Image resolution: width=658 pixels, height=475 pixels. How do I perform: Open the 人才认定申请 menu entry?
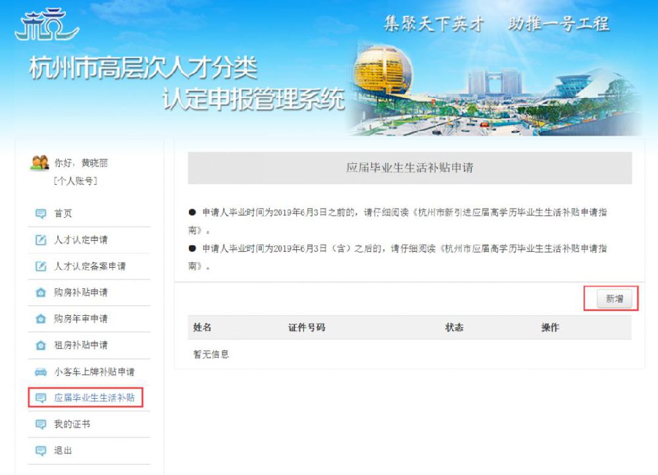pyautogui.click(x=80, y=239)
